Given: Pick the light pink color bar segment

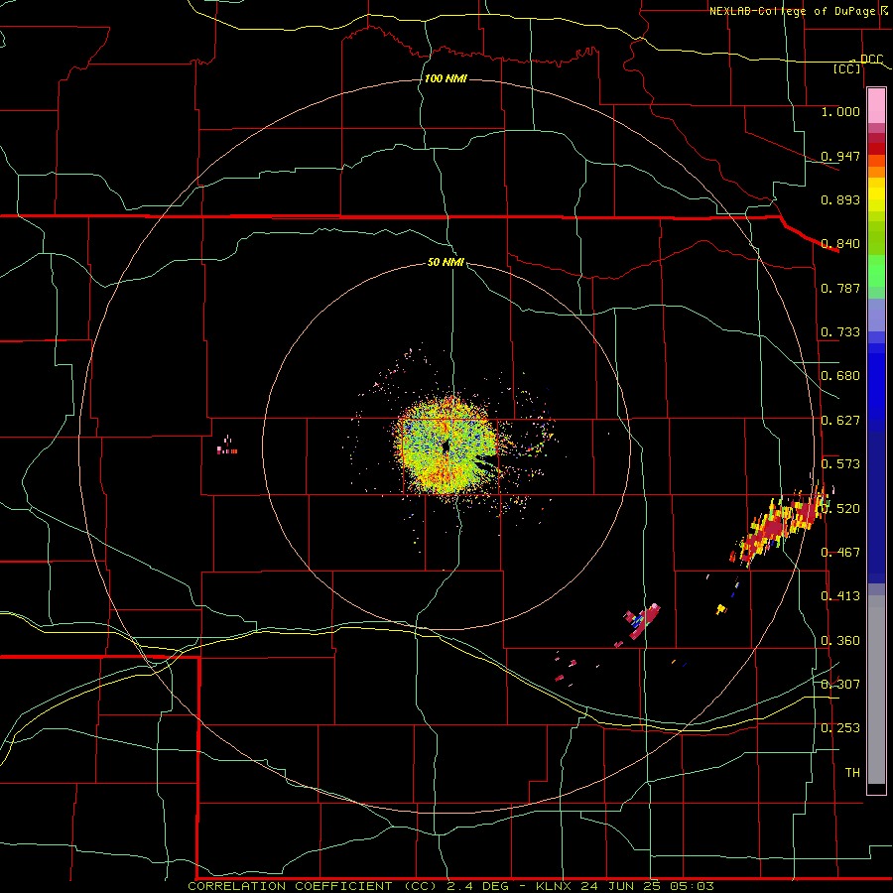Looking at the screenshot, I should pyautogui.click(x=876, y=106).
